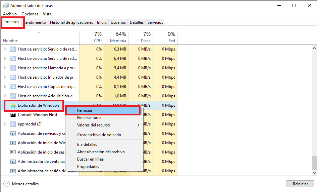Expand Host de servicio: Llamada a pro...
This screenshot has width=317, height=192.
tap(5, 68)
